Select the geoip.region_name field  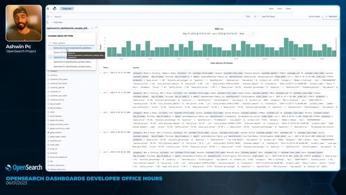point(58,136)
